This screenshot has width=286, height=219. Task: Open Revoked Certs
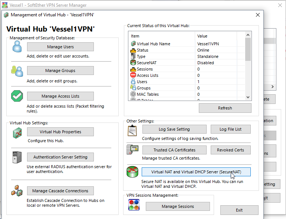tap(231, 150)
